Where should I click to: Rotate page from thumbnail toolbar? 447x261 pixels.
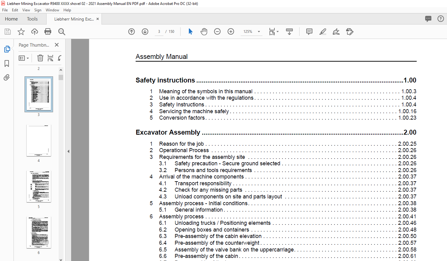point(60,58)
